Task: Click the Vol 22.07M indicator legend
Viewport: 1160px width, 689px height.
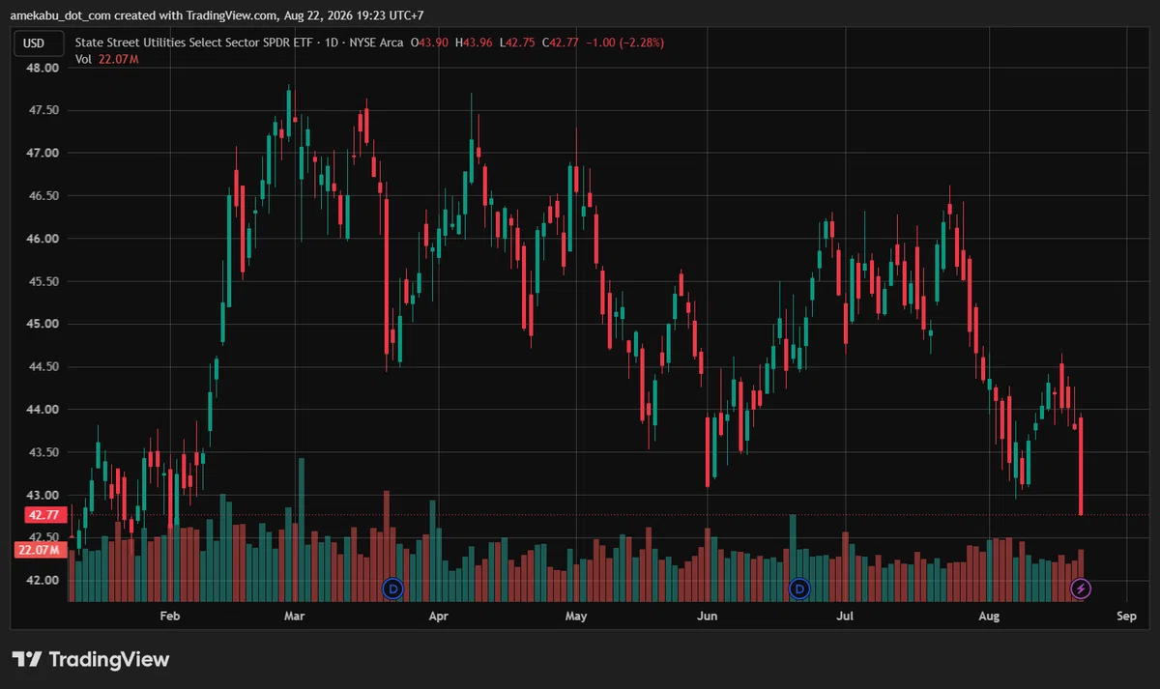Action: pyautogui.click(x=107, y=60)
